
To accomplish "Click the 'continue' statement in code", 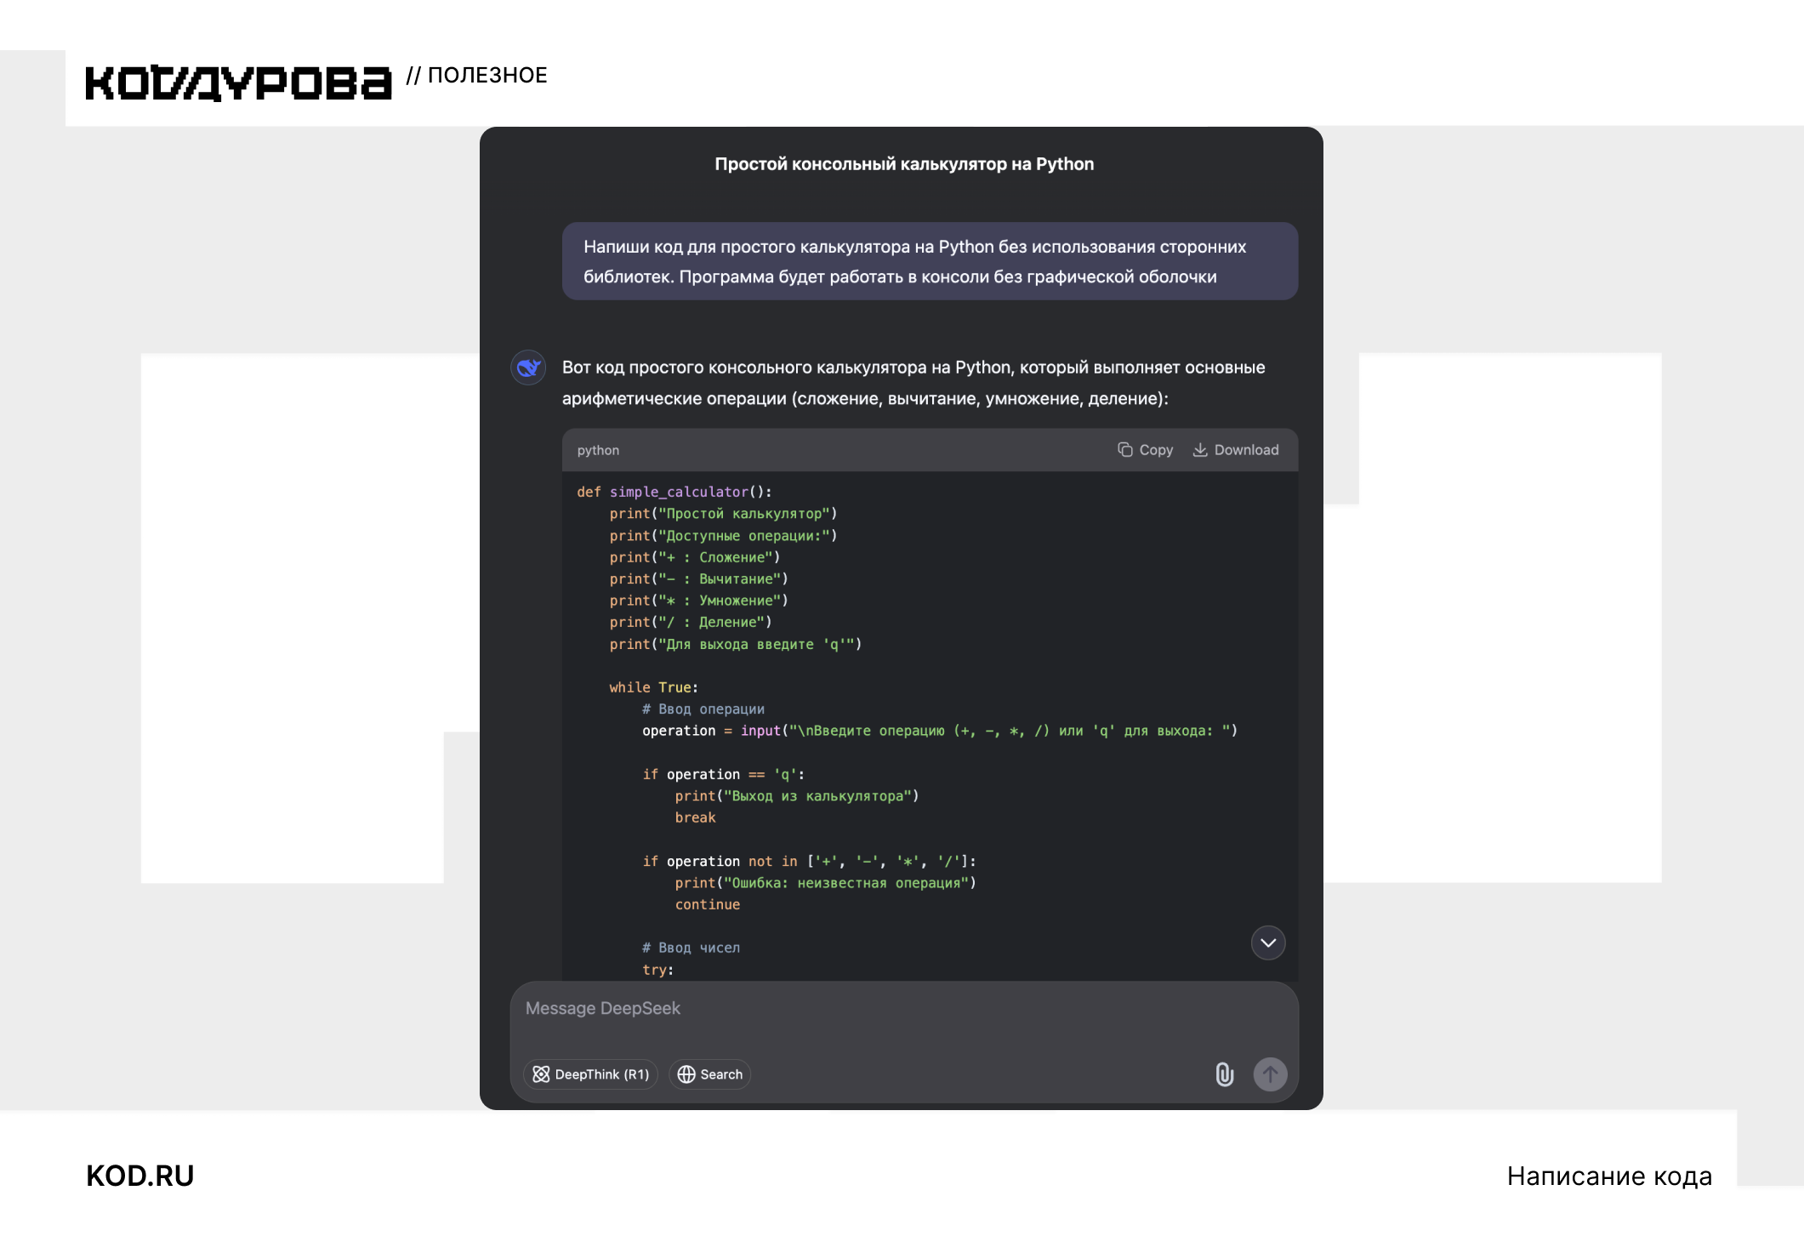I will pos(707,904).
